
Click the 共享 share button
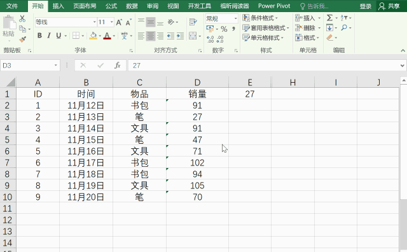click(x=389, y=6)
